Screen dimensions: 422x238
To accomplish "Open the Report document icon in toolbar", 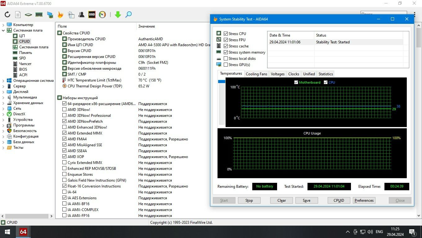I will click(18, 15).
